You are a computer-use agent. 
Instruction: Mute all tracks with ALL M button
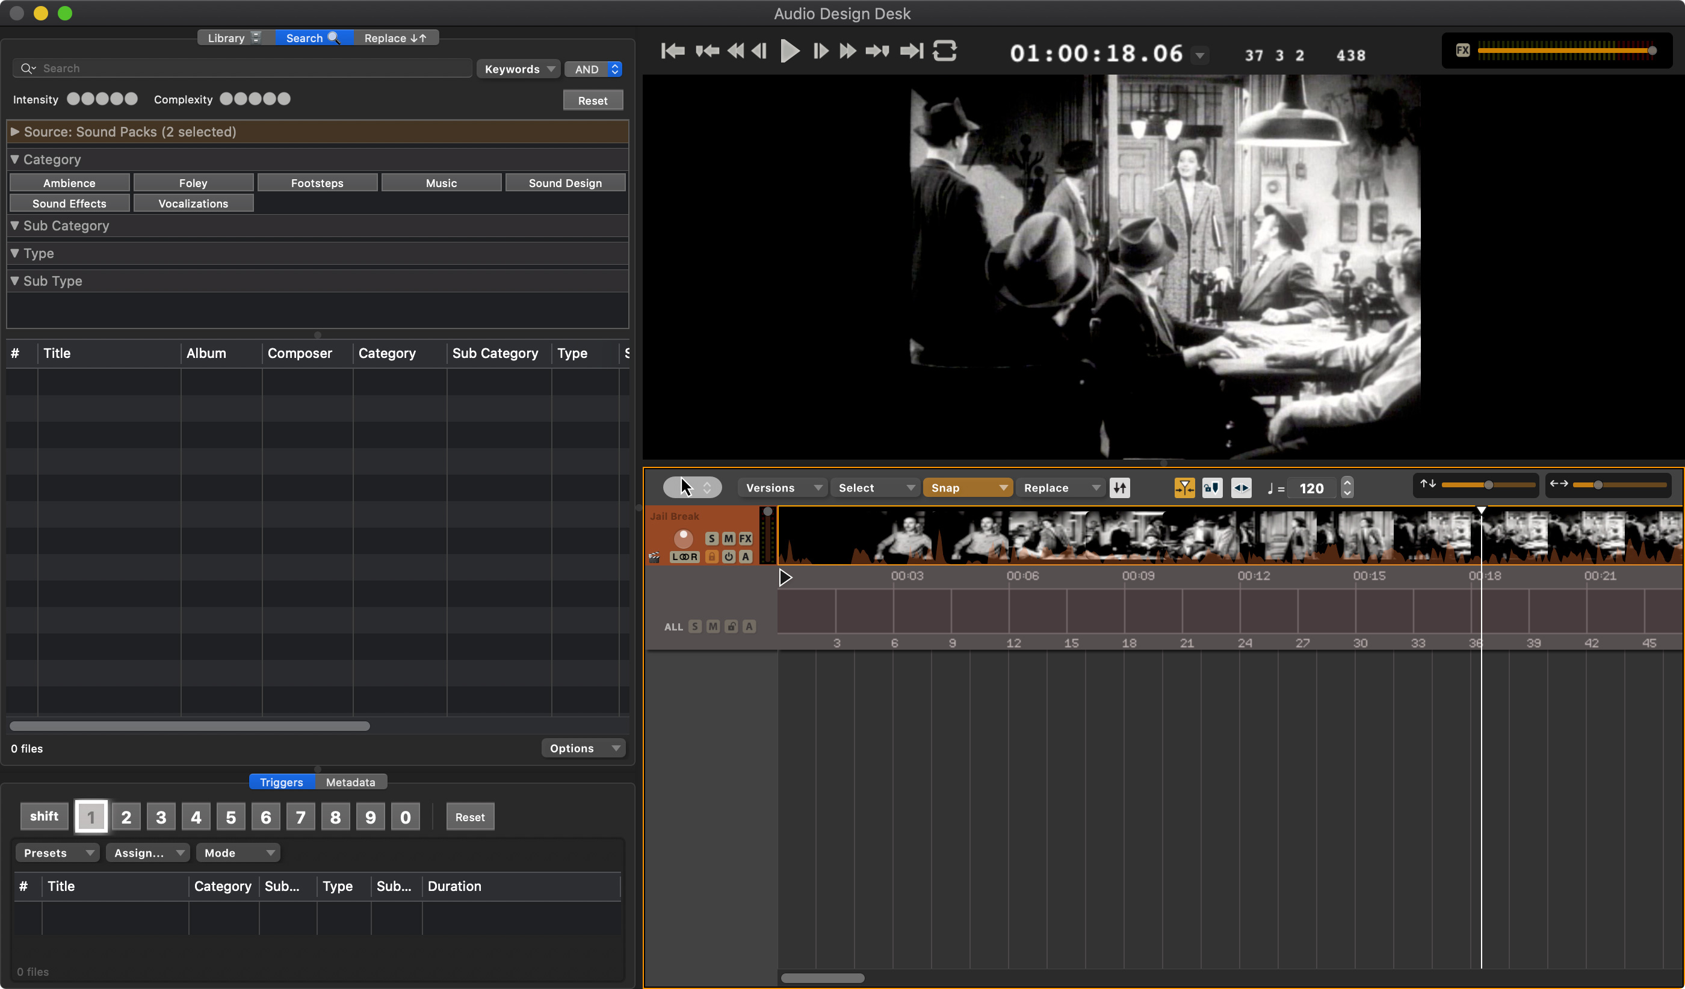(x=714, y=627)
